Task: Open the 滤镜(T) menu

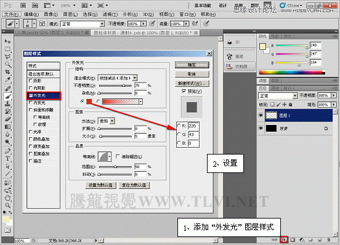Action: pos(110,14)
